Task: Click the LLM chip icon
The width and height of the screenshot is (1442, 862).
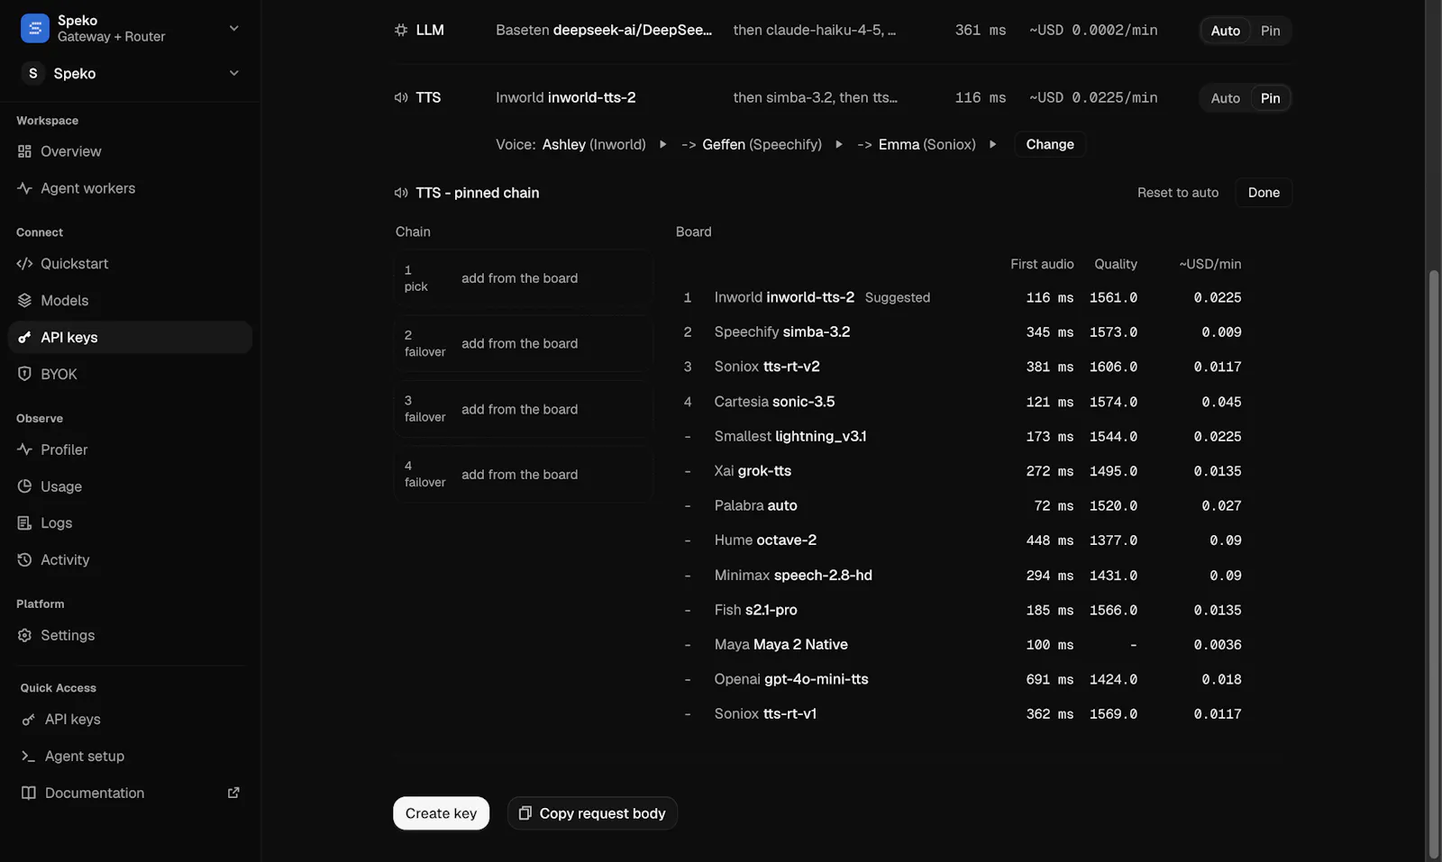Action: point(401,30)
